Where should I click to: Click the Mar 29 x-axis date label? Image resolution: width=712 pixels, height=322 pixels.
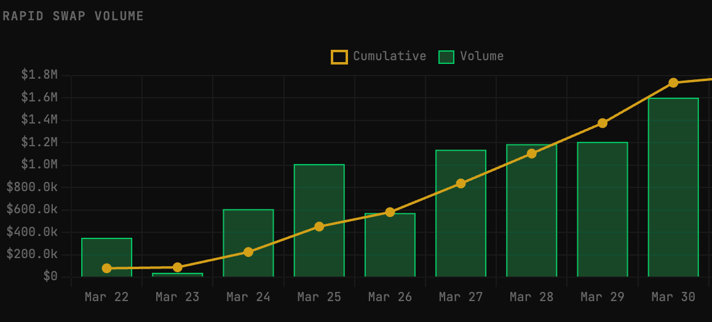click(x=603, y=297)
